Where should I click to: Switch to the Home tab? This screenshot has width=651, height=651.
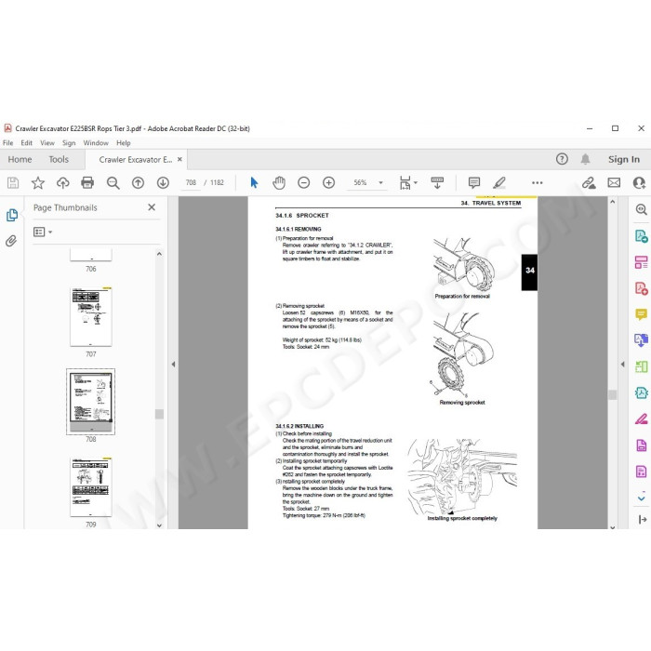pos(20,159)
